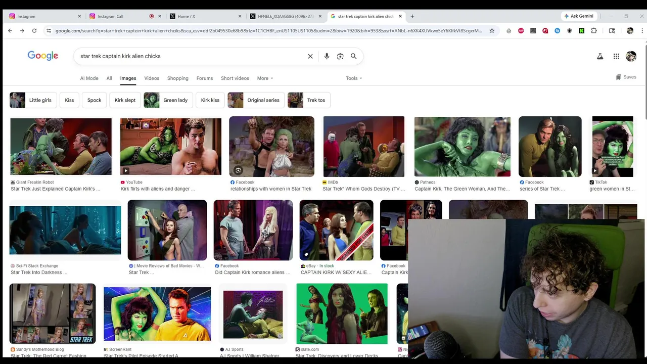Viewport: 647px width, 364px height.
Task: Select AI Mode search tab
Action: [x=89, y=78]
